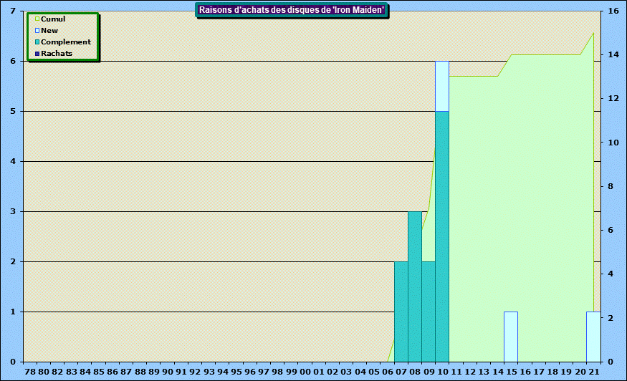Select the Complement bar for year 07
The height and width of the screenshot is (381, 627).
[401, 312]
